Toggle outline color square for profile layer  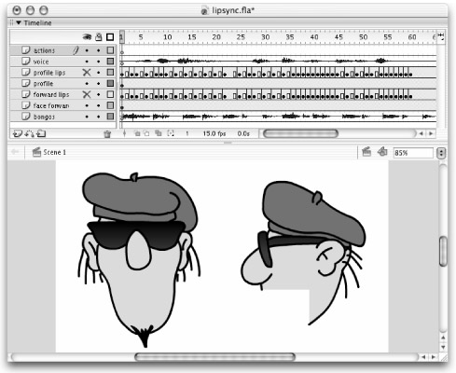click(110, 83)
